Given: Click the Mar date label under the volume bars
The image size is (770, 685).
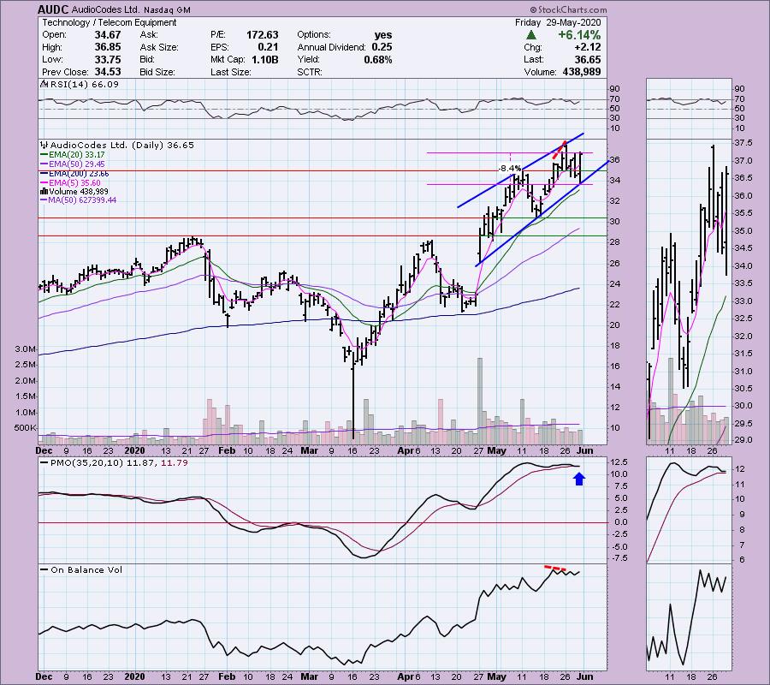Looking at the screenshot, I should (x=310, y=450).
